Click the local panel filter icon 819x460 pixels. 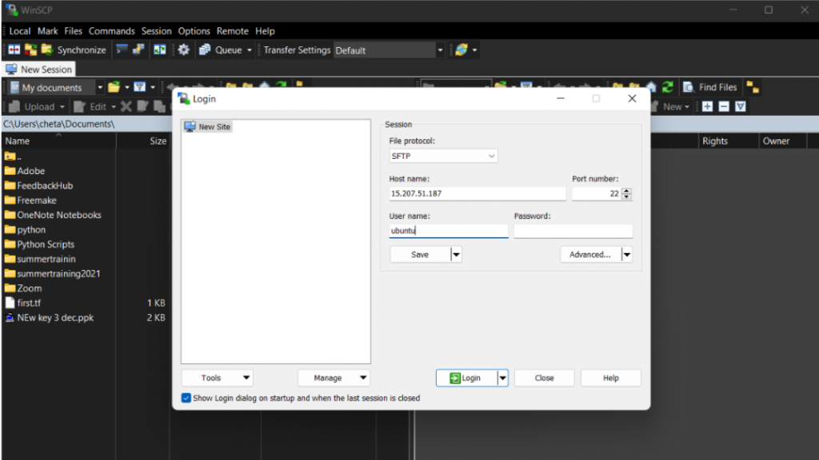139,87
